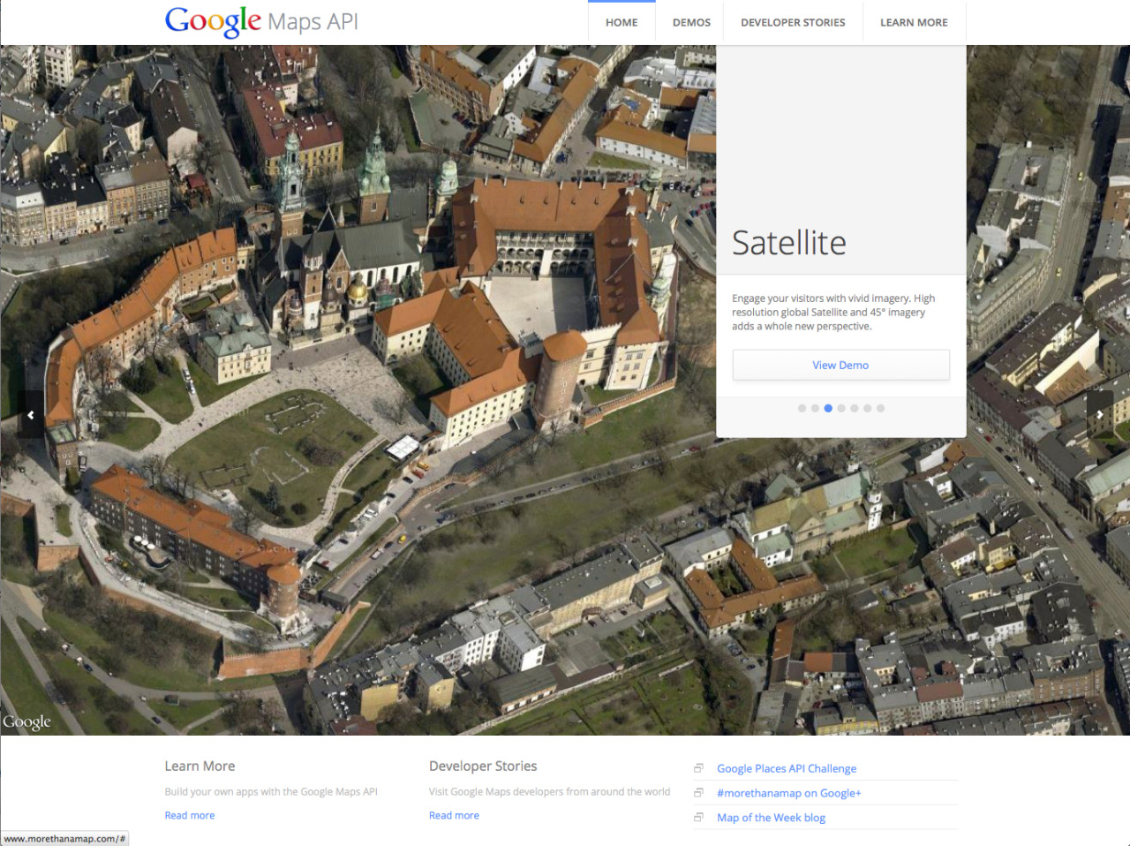Open the DEMOS tab

[x=691, y=22]
